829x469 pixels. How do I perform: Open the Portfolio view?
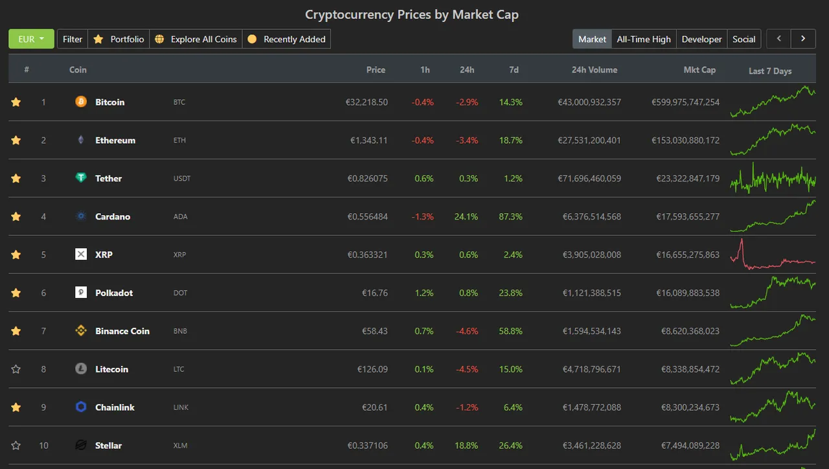point(119,39)
